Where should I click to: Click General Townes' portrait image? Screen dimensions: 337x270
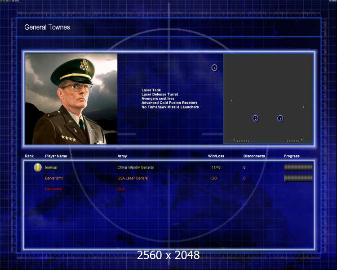point(71,99)
